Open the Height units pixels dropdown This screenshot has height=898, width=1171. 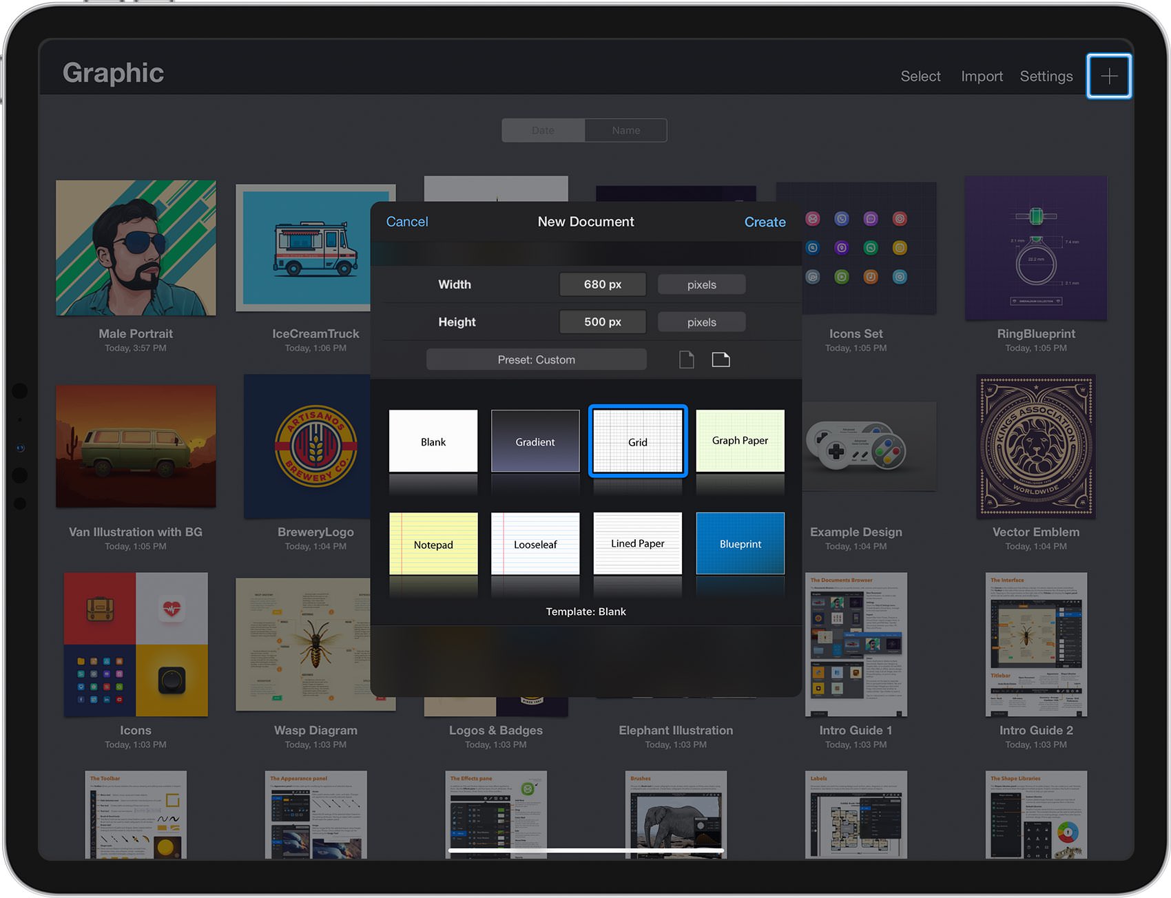point(702,322)
